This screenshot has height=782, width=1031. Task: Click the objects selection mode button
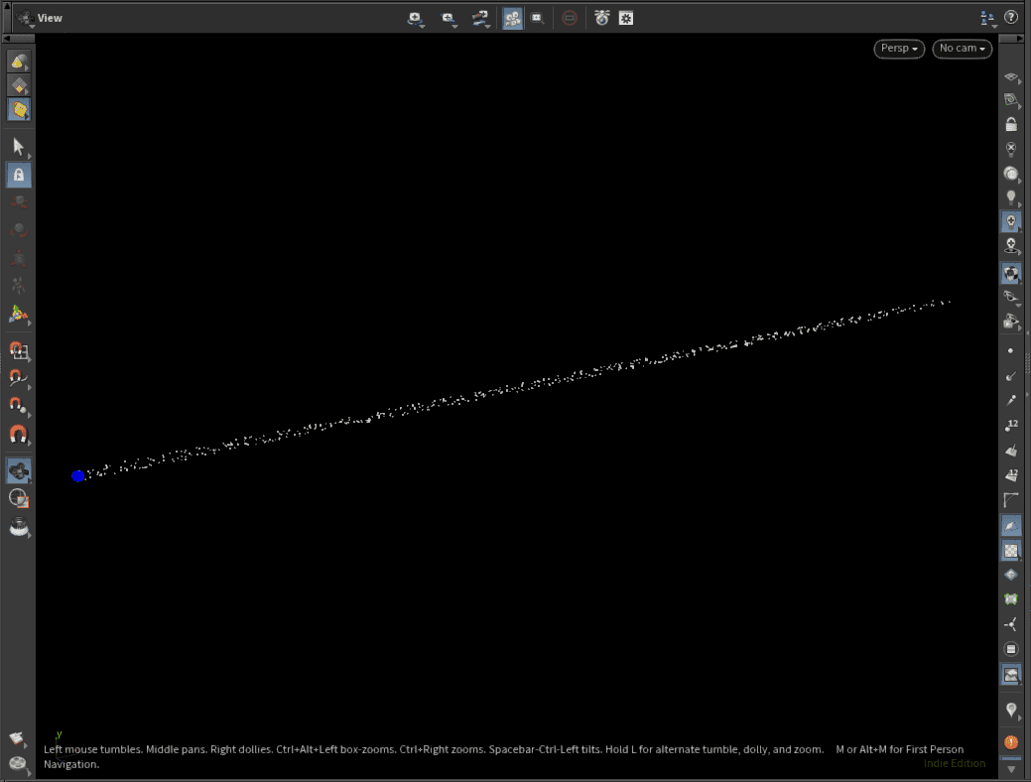(x=18, y=62)
